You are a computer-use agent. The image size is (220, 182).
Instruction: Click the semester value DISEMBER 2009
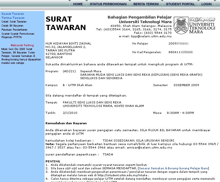pos(186,85)
